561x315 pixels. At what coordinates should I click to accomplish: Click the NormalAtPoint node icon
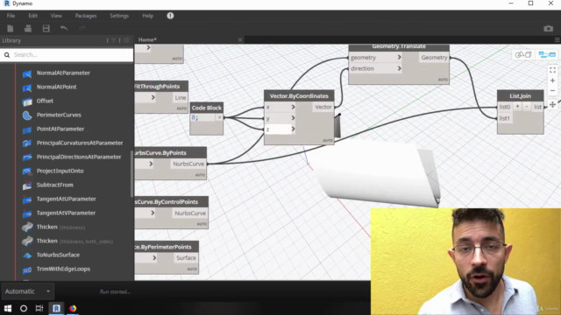coord(27,87)
